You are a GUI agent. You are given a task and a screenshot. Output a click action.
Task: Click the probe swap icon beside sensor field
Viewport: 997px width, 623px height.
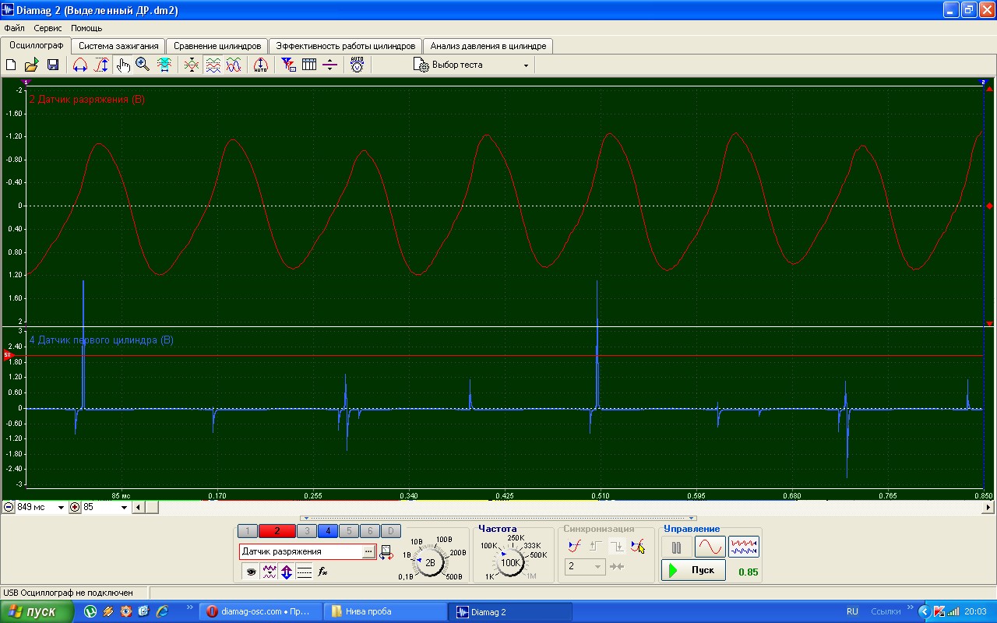[386, 552]
